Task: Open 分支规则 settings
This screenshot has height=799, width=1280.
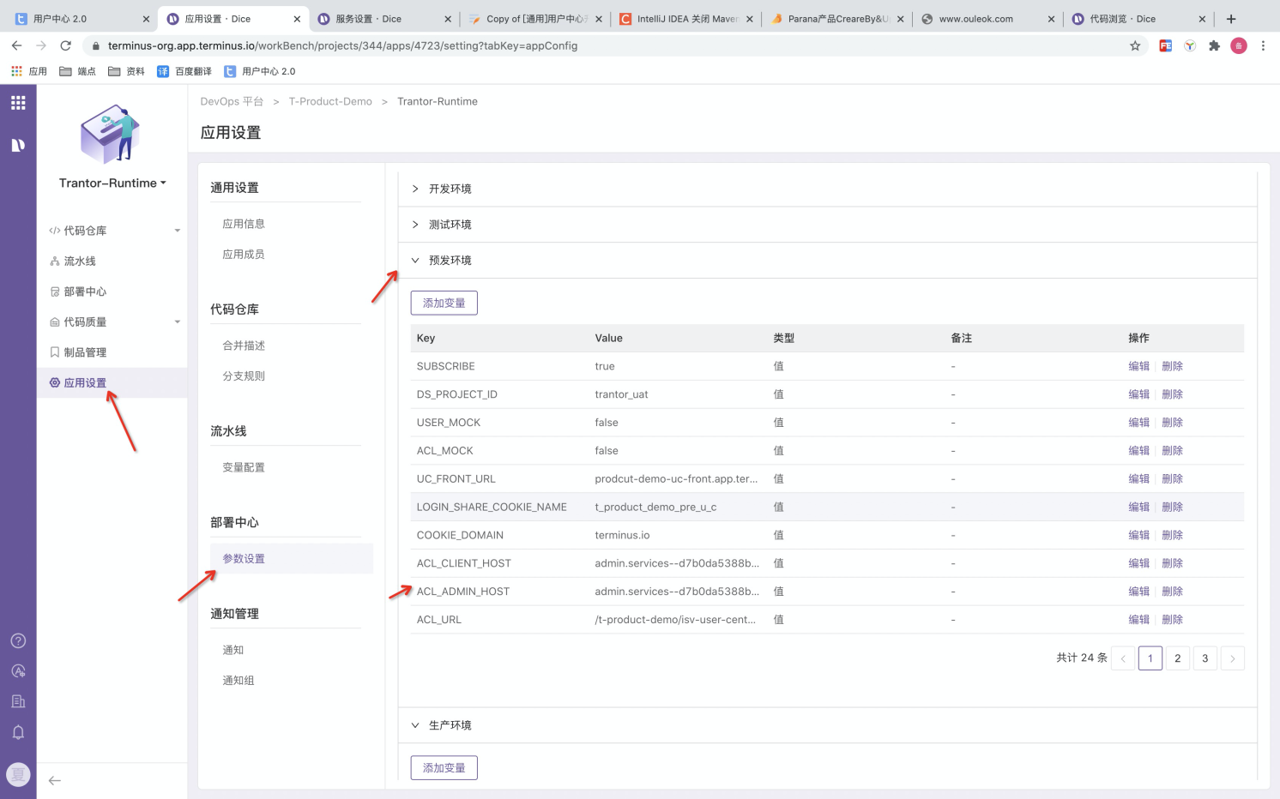Action: (244, 376)
